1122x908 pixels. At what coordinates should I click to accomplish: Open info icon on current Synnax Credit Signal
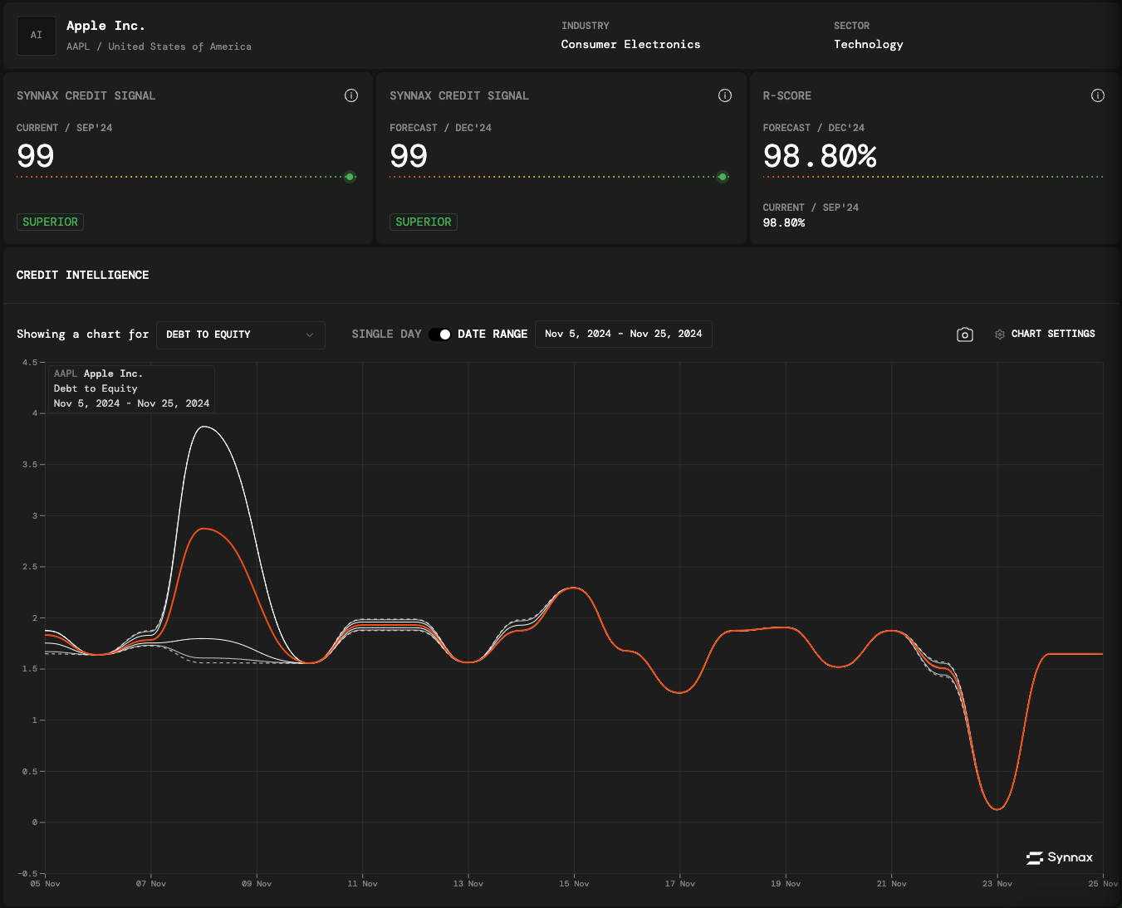point(351,95)
